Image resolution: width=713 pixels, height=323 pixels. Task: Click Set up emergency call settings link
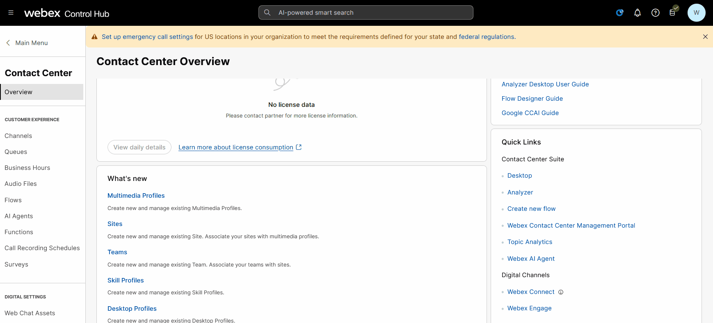147,37
